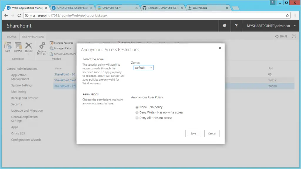Close the Anonymous Access Restrictions dialog
The width and height of the screenshot is (301, 169).
[220, 48]
